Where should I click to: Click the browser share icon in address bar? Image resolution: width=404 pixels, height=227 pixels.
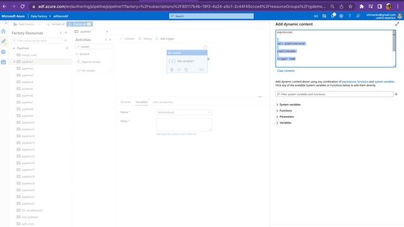(x=342, y=6)
